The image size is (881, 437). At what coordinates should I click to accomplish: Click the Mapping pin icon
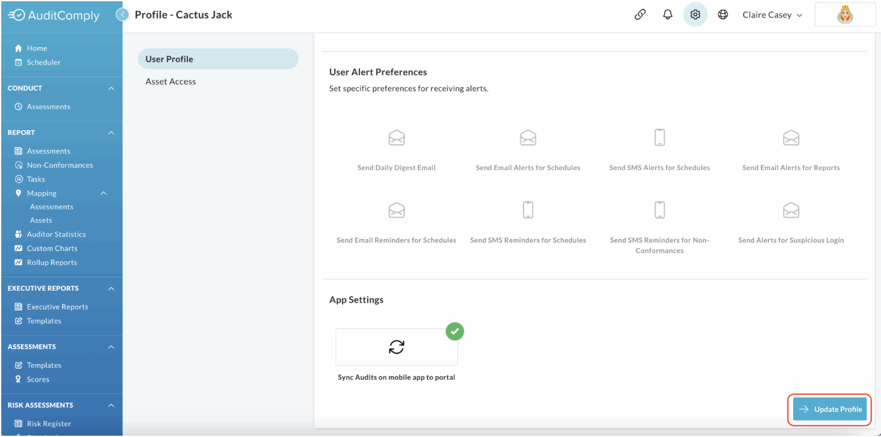coord(18,193)
